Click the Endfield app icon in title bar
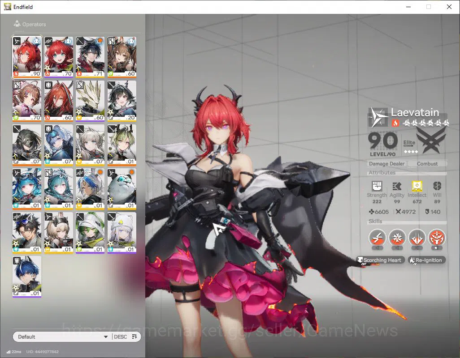Screen dimensions: 460x358 (x=7, y=7)
